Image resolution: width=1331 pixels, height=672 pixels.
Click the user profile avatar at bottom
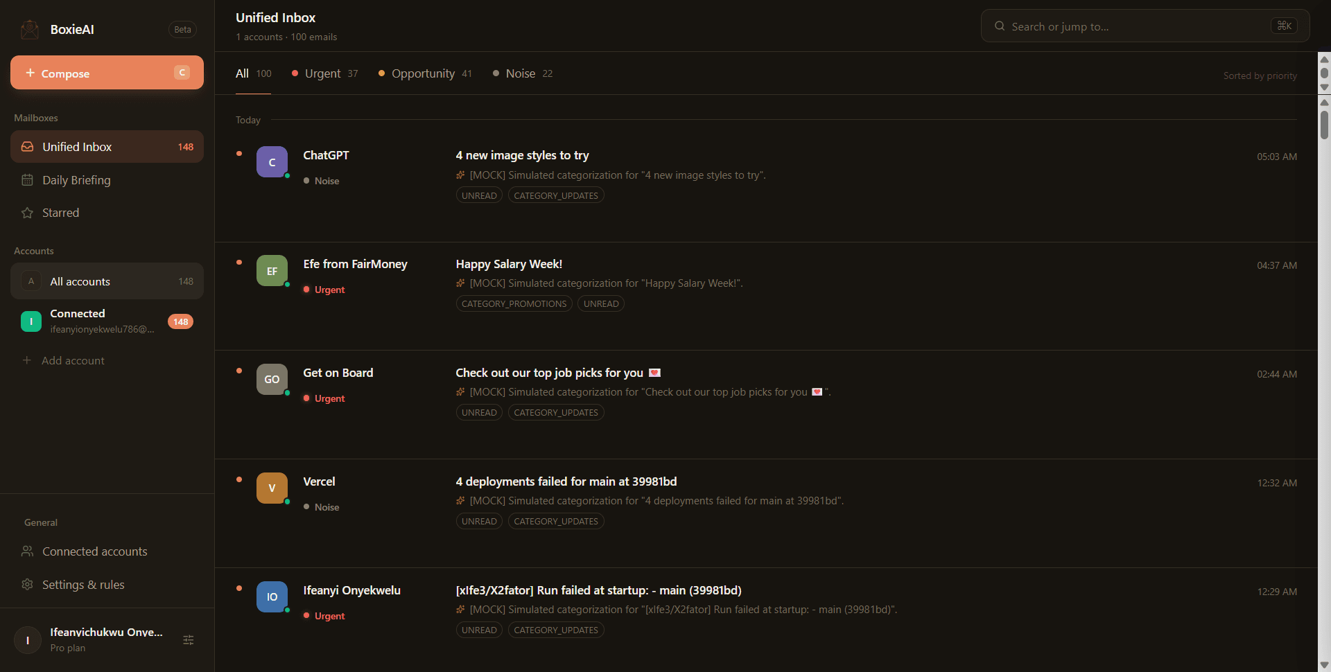pos(28,640)
